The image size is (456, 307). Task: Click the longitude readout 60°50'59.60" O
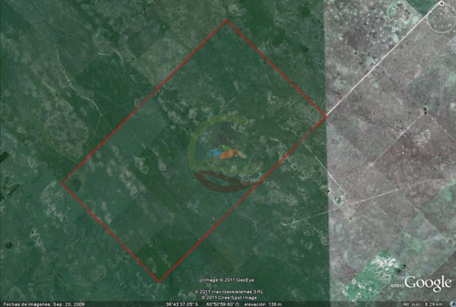click(x=222, y=304)
